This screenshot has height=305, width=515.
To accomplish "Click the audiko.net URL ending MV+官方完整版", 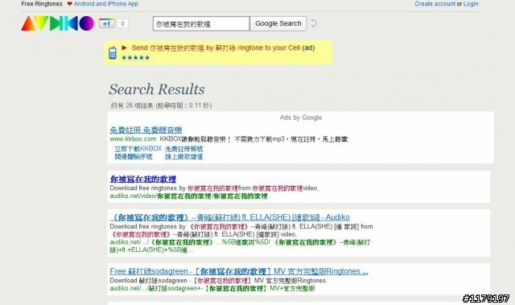I will pos(212,289).
